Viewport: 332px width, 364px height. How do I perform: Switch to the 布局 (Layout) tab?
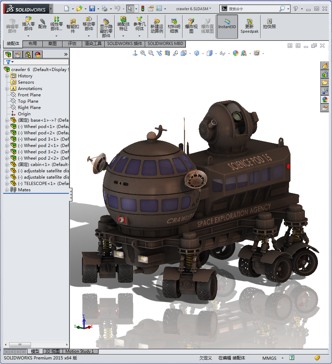(33, 43)
